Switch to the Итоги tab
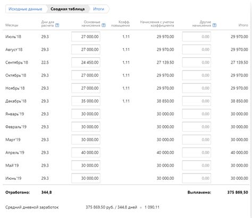 tap(98, 9)
